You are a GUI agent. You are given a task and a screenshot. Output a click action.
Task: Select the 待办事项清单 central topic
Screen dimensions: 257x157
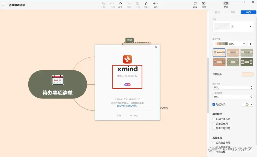tap(58, 84)
